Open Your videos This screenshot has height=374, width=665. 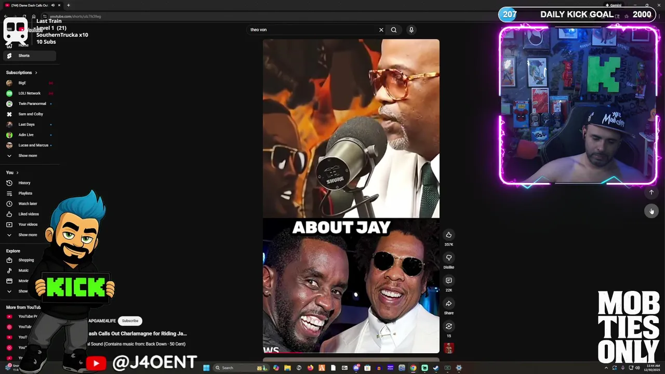[x=29, y=224]
